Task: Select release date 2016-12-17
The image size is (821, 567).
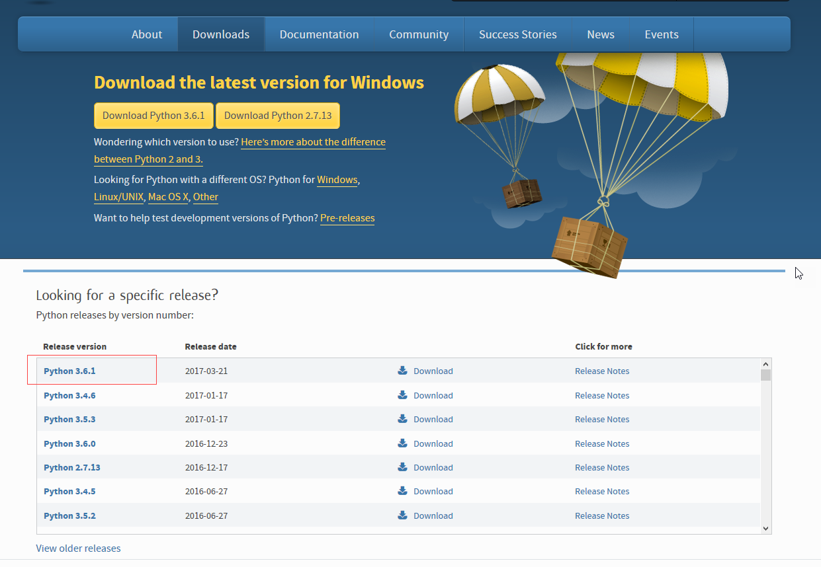Action: [x=206, y=467]
